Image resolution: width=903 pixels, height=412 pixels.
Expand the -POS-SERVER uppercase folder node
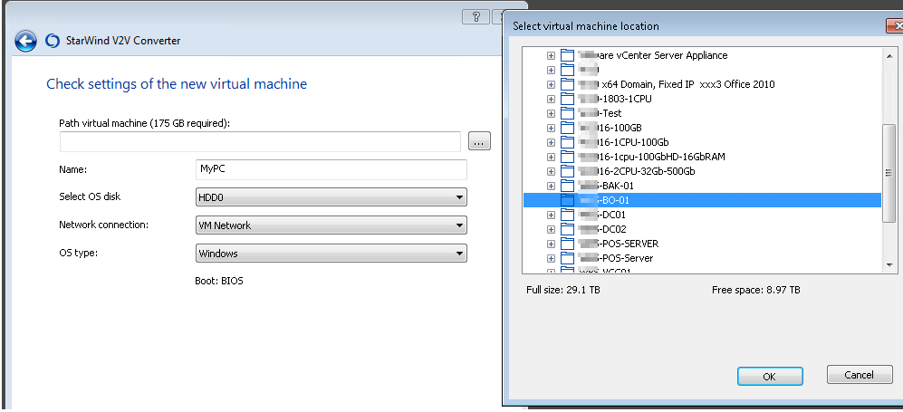point(552,244)
